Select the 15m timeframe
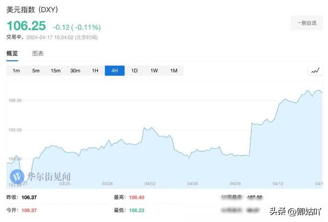Viewport: 328px width, 222px height. tap(56, 71)
